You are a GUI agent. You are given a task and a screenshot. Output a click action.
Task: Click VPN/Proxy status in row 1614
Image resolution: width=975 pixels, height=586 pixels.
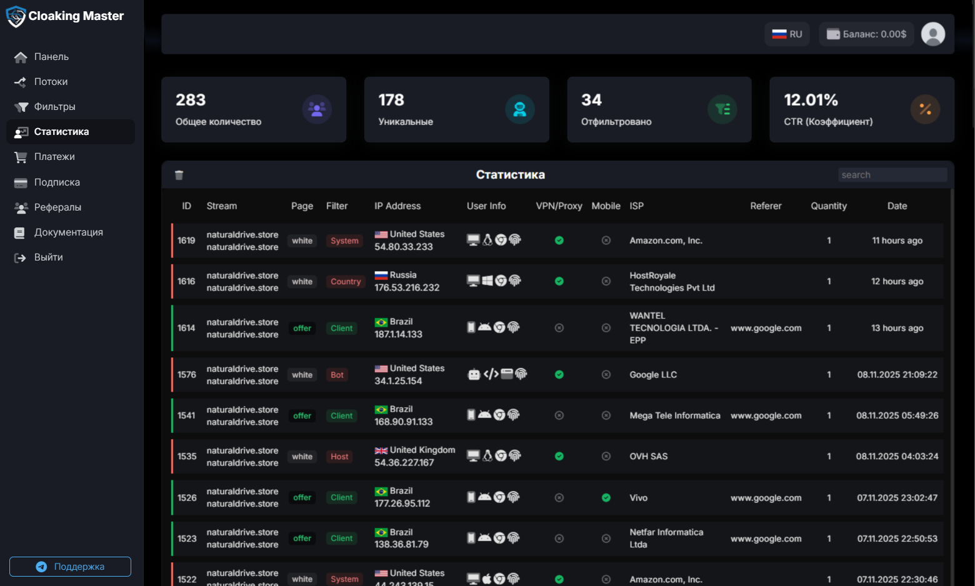point(559,328)
